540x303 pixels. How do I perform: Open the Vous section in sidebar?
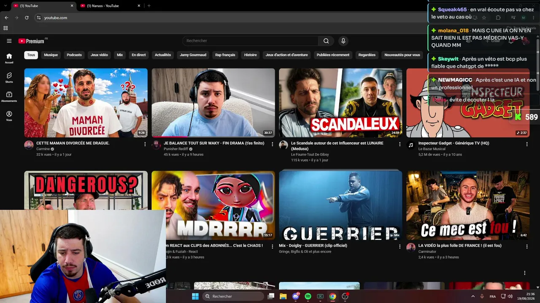click(x=9, y=116)
